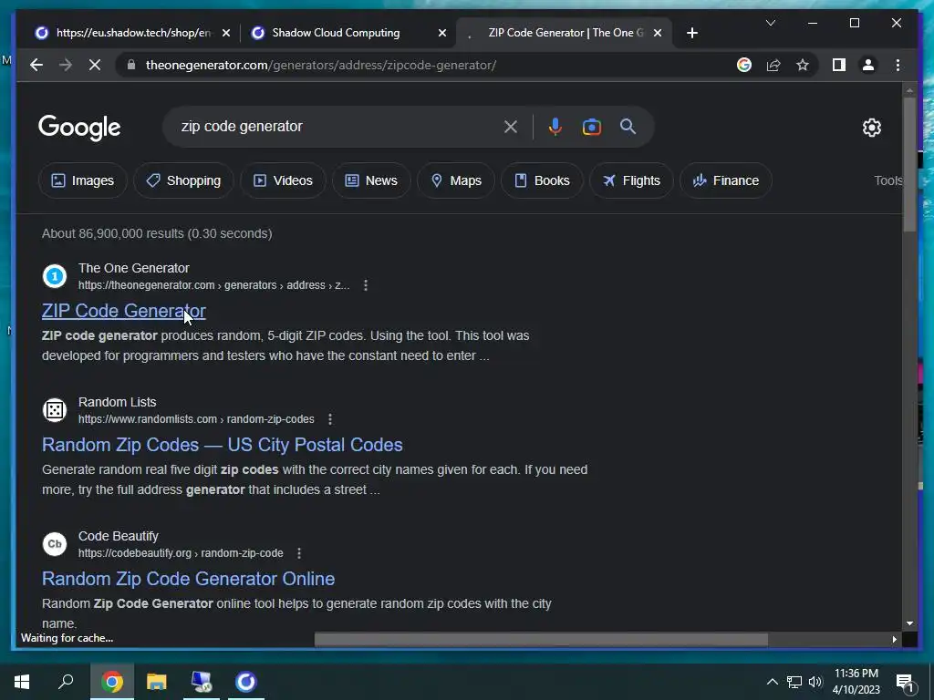Click the forward navigation arrow

tap(66, 65)
